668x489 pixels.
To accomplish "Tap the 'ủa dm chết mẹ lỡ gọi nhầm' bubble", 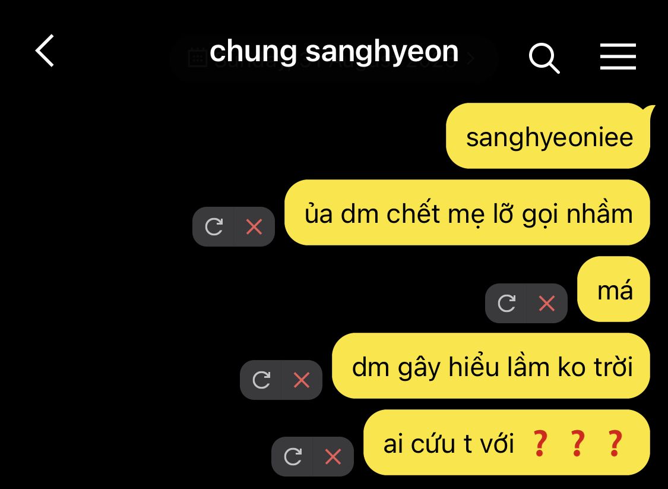I will pyautogui.click(x=467, y=213).
